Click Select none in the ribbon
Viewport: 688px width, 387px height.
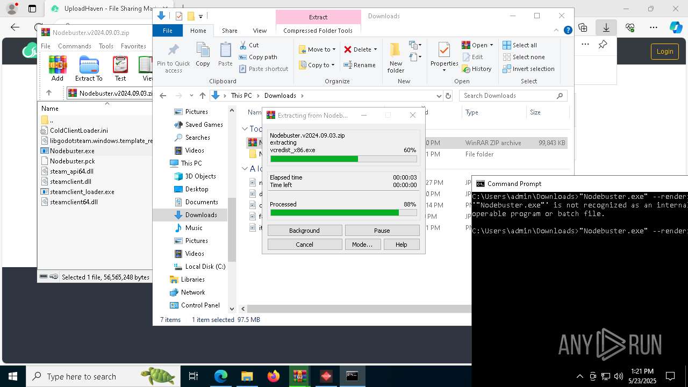[x=524, y=57]
